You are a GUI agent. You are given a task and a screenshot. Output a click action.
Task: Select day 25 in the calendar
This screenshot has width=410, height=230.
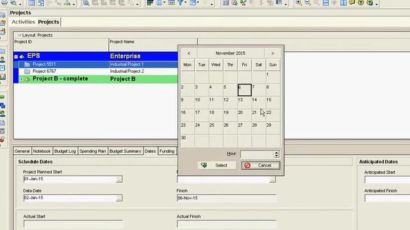pos(216,128)
